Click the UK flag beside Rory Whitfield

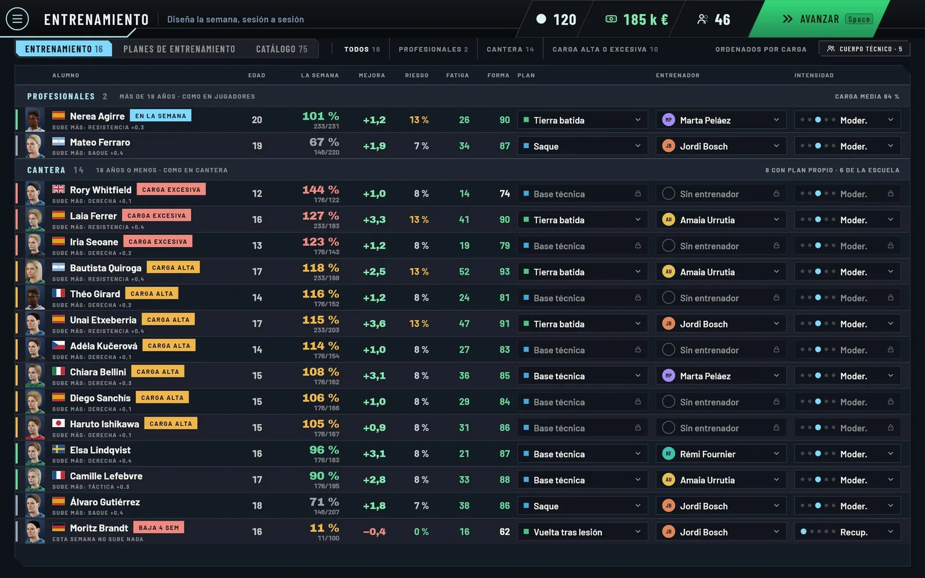pyautogui.click(x=58, y=189)
